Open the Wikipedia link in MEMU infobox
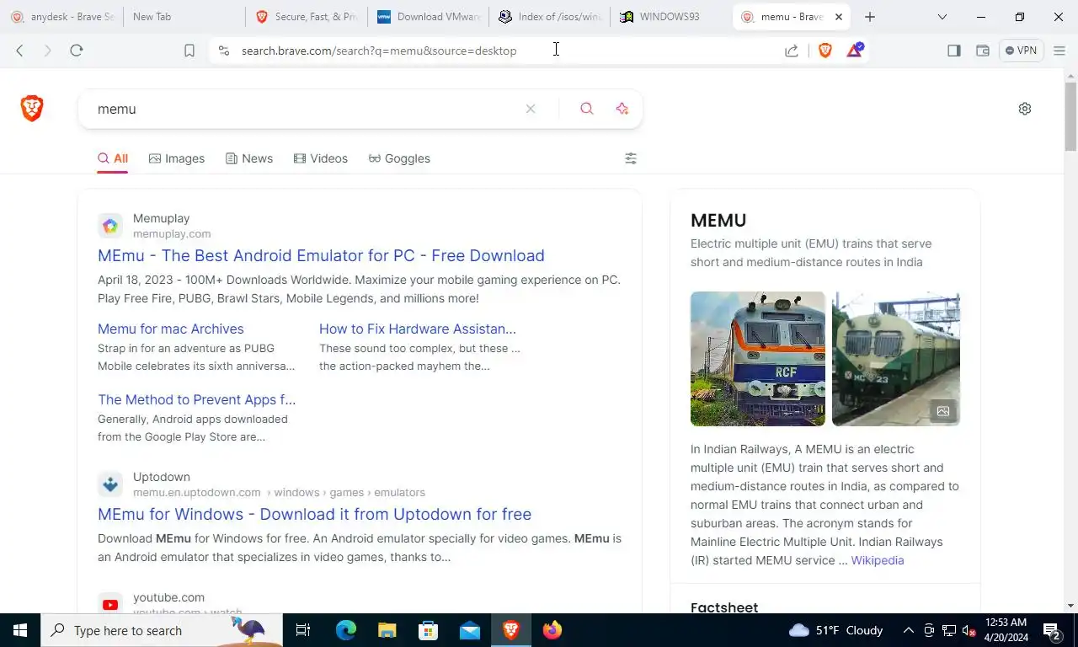 (x=878, y=560)
